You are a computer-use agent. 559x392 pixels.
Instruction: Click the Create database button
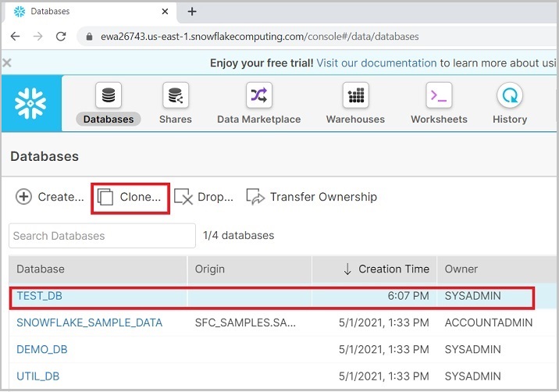coord(50,197)
